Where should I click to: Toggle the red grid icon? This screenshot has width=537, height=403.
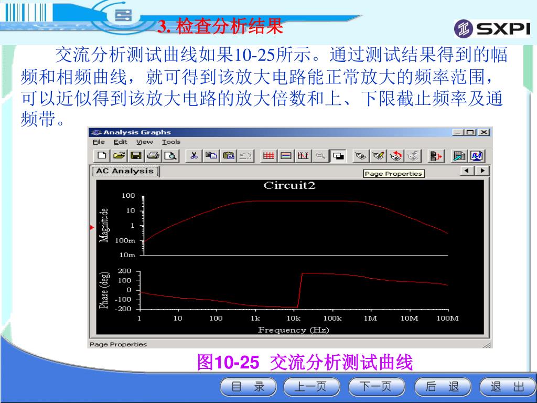click(x=268, y=156)
